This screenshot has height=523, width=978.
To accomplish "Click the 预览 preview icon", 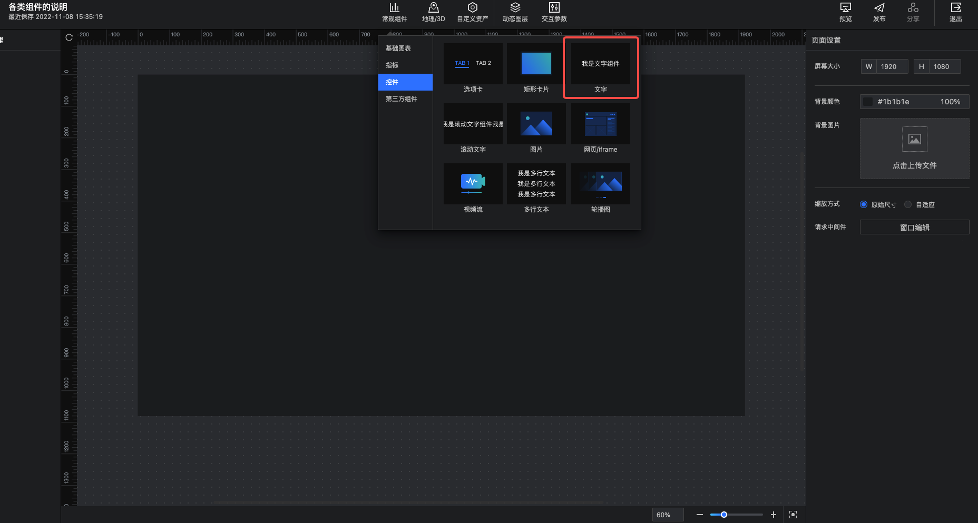I will point(845,8).
